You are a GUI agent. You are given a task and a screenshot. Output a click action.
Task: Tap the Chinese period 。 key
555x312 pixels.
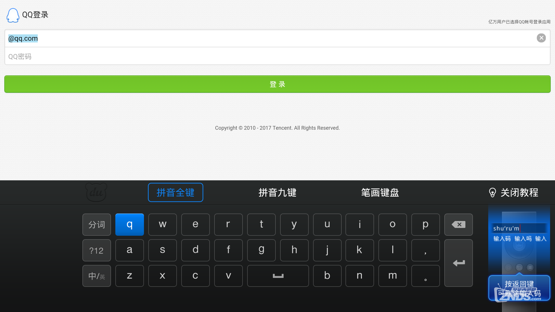coord(425,276)
